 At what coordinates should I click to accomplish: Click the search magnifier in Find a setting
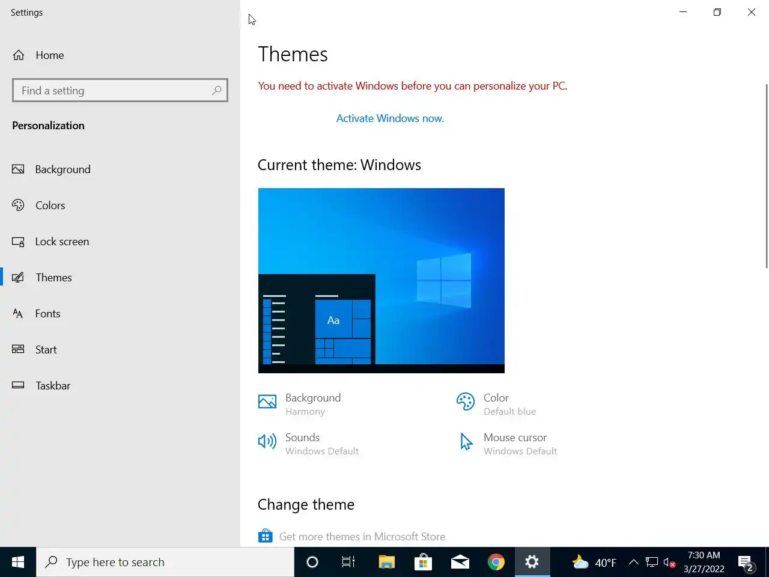tap(217, 90)
